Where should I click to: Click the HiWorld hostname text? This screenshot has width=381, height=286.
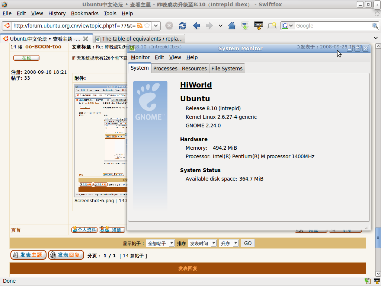click(196, 85)
